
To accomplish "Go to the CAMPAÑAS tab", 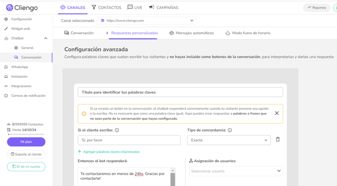I will coord(164,7).
